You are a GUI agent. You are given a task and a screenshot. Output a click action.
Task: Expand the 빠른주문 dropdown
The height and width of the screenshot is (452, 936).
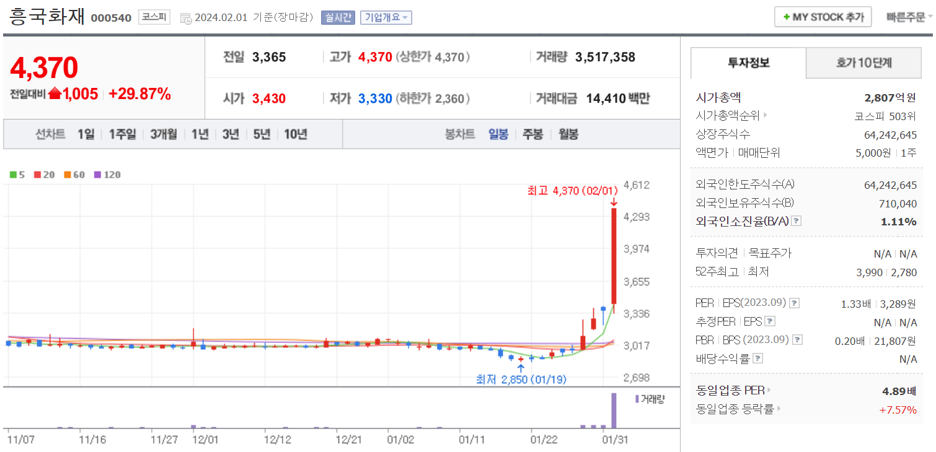(x=909, y=17)
